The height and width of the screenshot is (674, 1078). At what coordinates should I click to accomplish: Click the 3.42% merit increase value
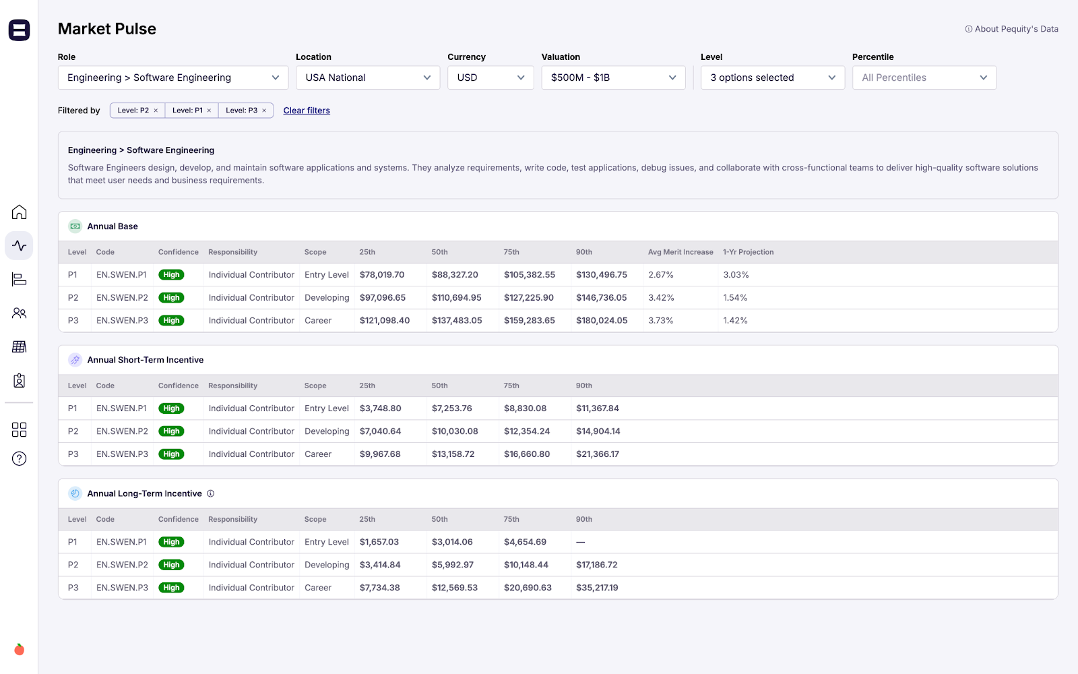[x=661, y=298]
